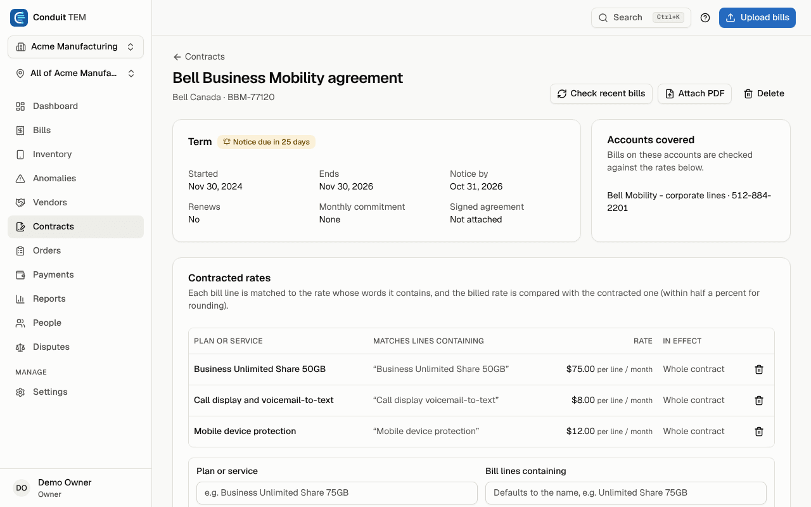This screenshot has width=811, height=507.
Task: Click the Upload bills button
Action: (757, 18)
